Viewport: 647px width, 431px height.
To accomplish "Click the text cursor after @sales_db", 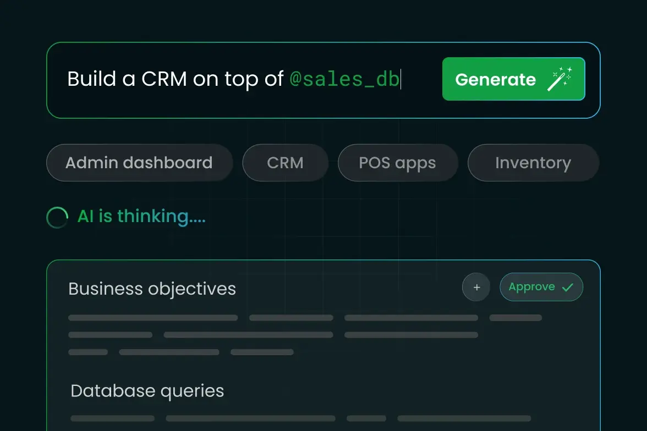I will [401, 79].
